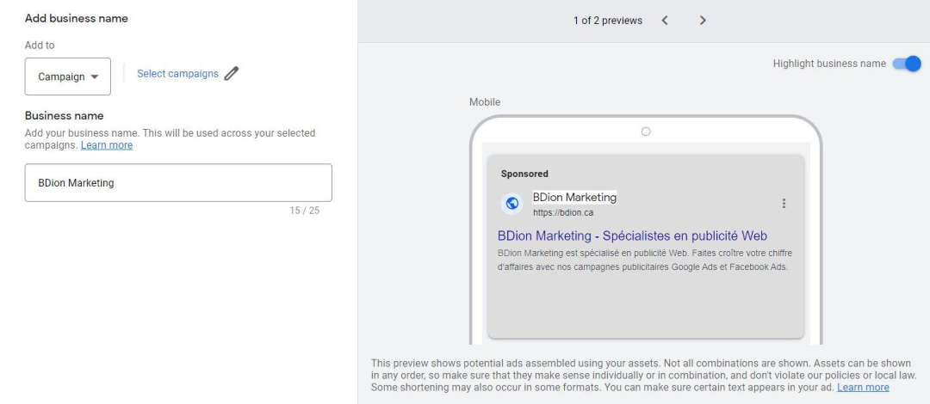Click the Sponsored label in the ad preview
This screenshot has width=930, height=404.
point(524,174)
